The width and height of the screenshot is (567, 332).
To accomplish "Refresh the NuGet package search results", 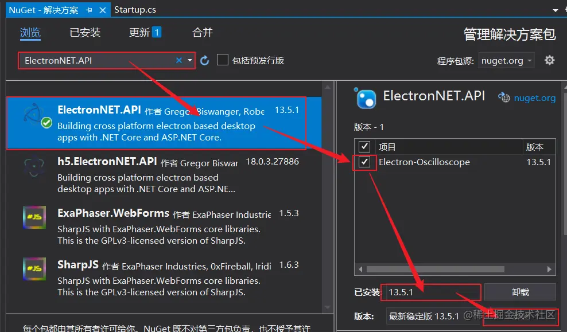I will [x=205, y=60].
